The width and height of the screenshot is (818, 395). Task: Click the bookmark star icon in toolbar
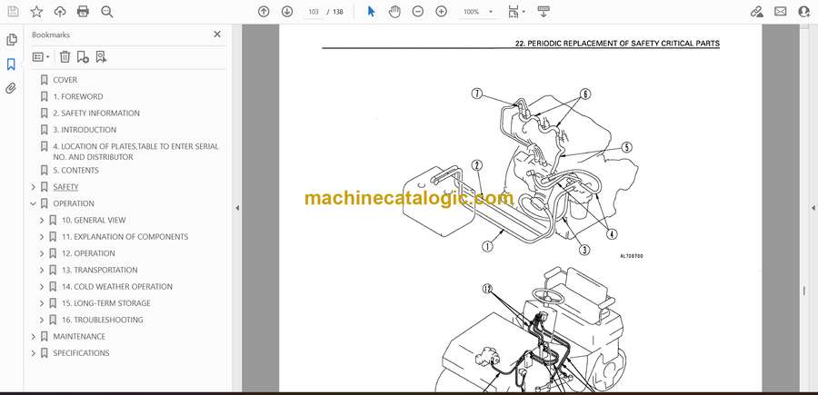[36, 12]
